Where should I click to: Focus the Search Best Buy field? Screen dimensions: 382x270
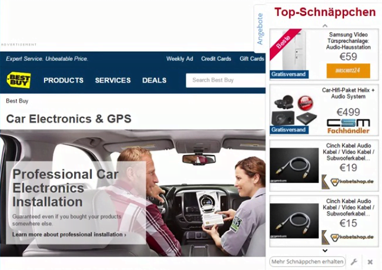tap(226, 80)
